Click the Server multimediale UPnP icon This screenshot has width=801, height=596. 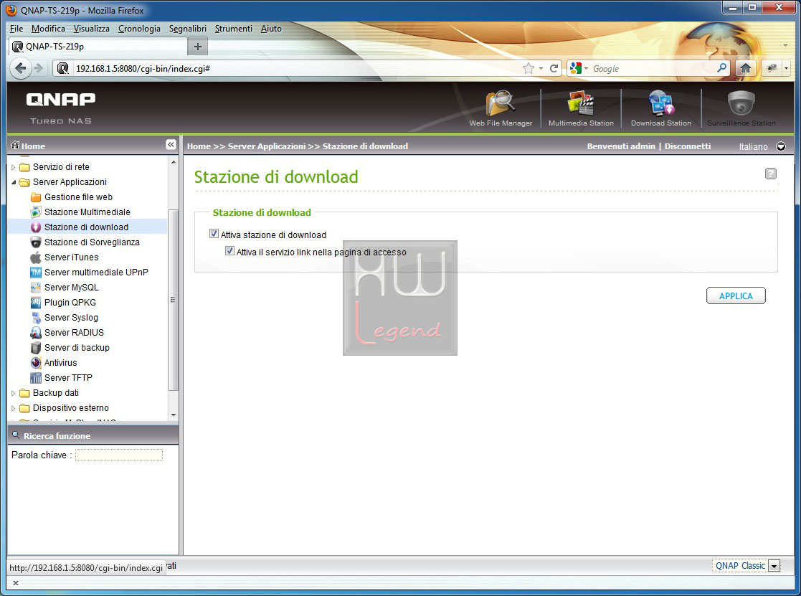[x=36, y=273]
